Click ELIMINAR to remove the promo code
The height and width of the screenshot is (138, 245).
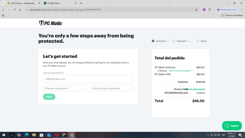point(201,93)
